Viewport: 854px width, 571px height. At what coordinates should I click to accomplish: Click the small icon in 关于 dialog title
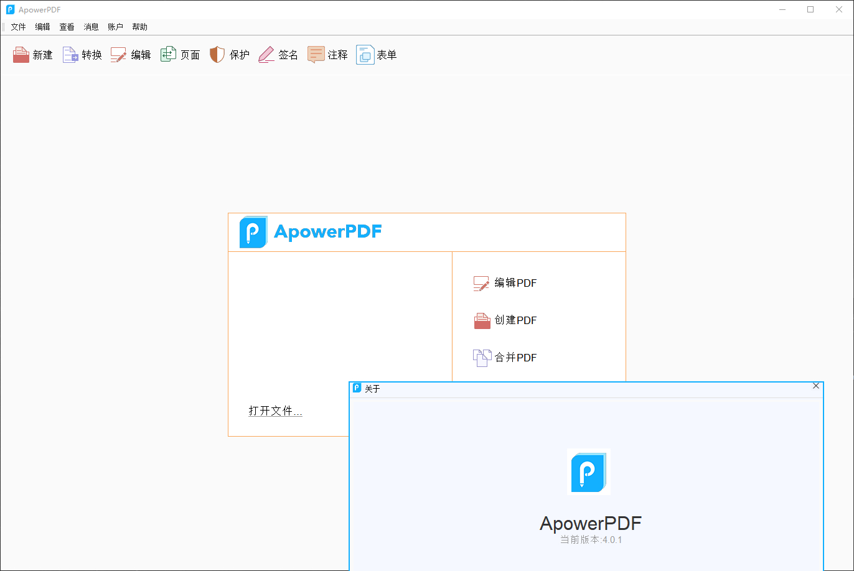357,388
